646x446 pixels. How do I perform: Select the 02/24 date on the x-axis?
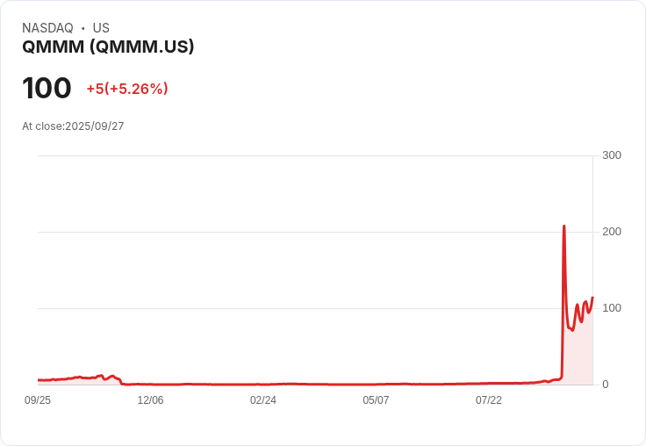tap(263, 400)
